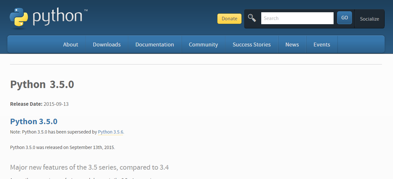
Task: Click 'released on September 13th, 2015' sentence
Action: 63,147
